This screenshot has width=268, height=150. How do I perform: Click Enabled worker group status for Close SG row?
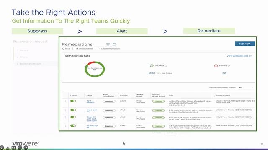[158, 117]
